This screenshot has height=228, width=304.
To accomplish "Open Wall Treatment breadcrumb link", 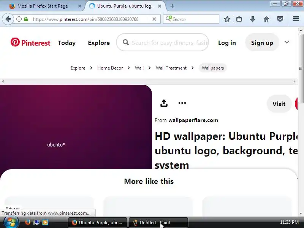I will point(171,68).
